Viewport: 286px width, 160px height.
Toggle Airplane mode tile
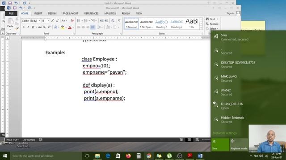click(x=239, y=144)
